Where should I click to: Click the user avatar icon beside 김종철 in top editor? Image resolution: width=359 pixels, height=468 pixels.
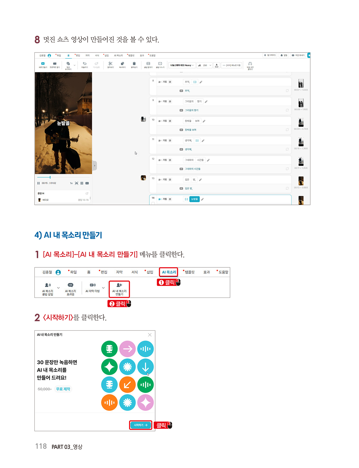[49, 55]
